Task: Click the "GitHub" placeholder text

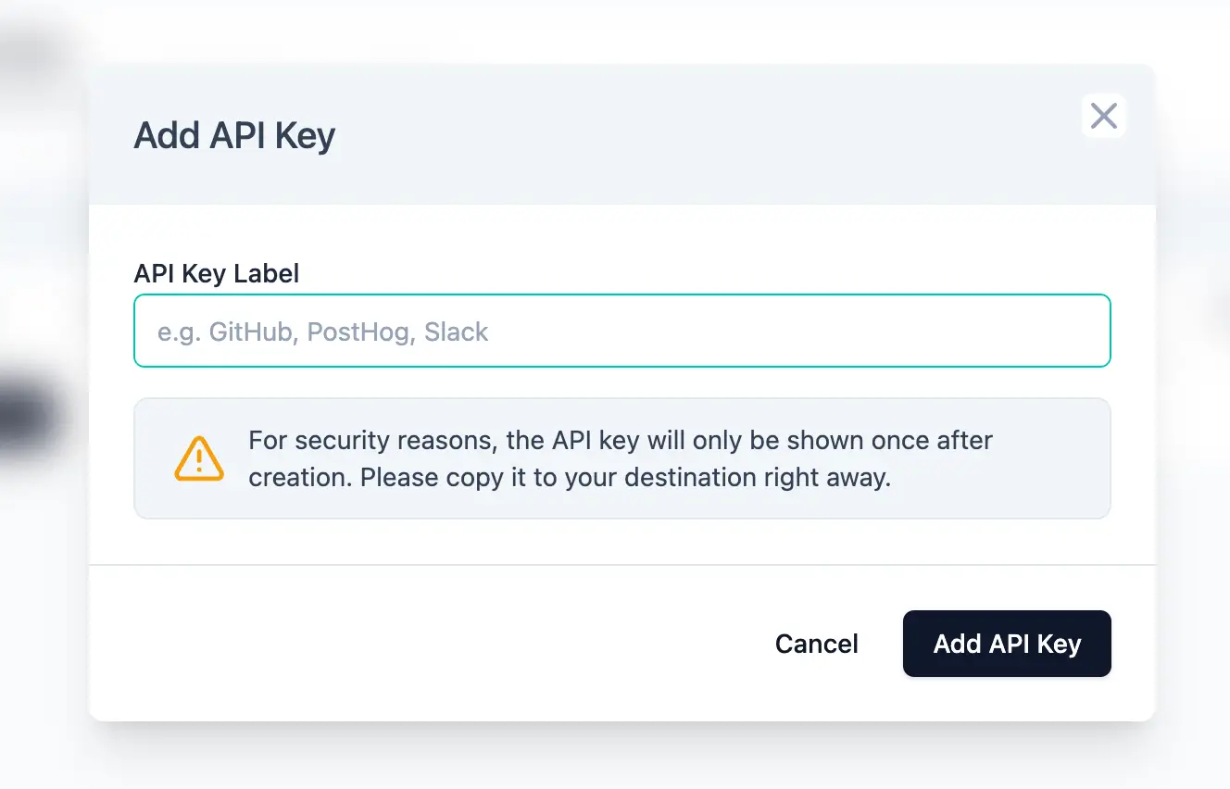Action: [250, 332]
